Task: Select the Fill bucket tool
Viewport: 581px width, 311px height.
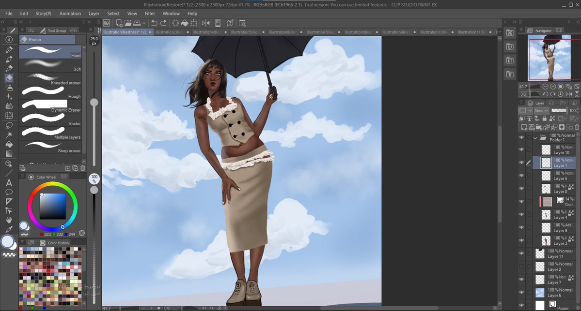Action: tap(9, 144)
